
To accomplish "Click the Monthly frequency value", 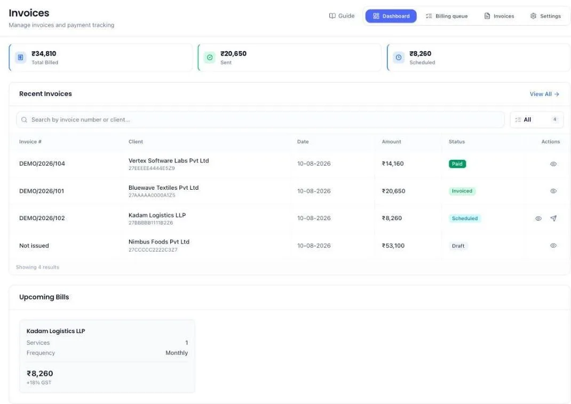I will (x=177, y=353).
